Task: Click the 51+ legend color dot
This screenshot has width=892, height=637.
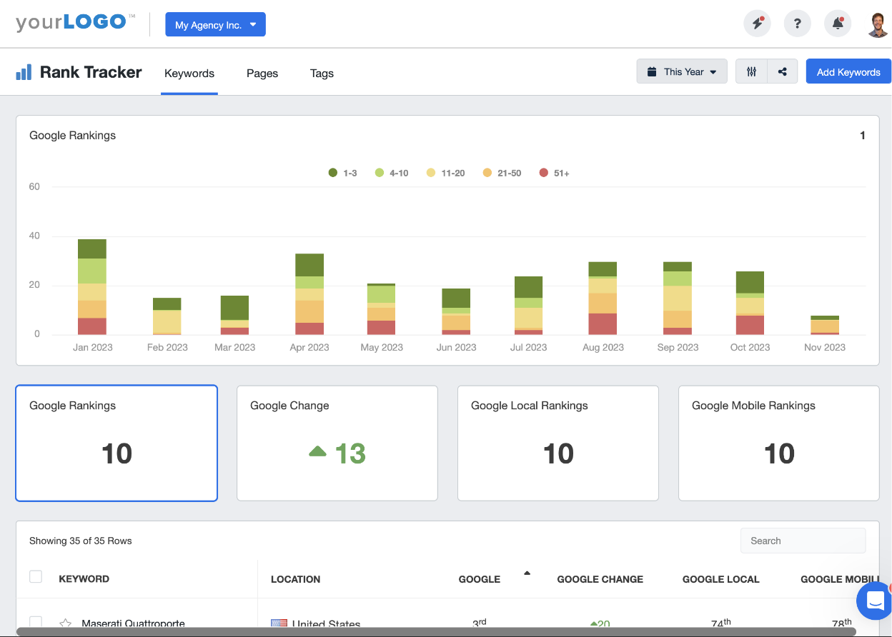Action: (x=543, y=172)
